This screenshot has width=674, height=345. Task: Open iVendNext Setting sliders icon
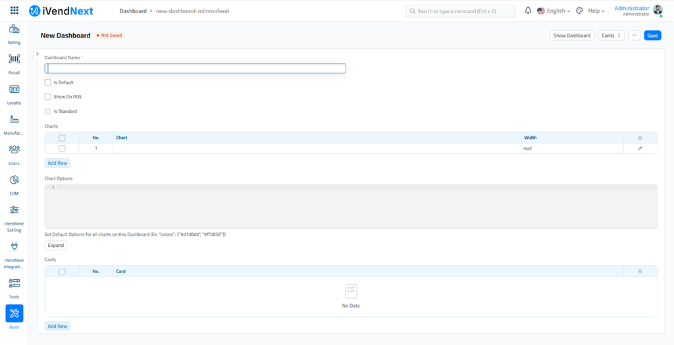pos(14,210)
